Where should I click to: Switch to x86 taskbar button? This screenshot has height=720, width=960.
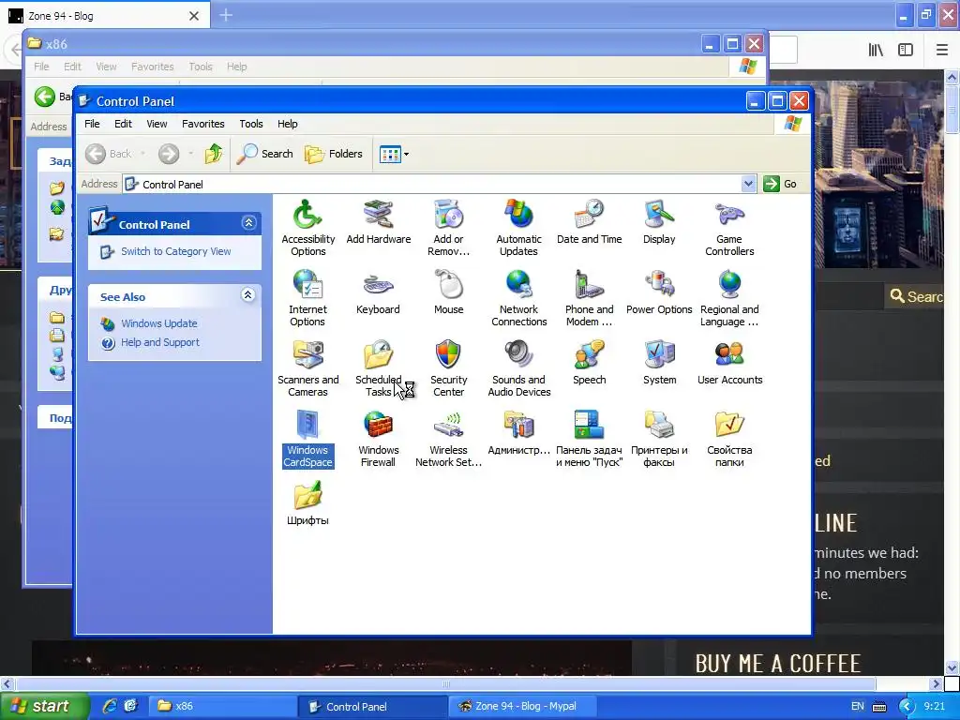point(223,706)
